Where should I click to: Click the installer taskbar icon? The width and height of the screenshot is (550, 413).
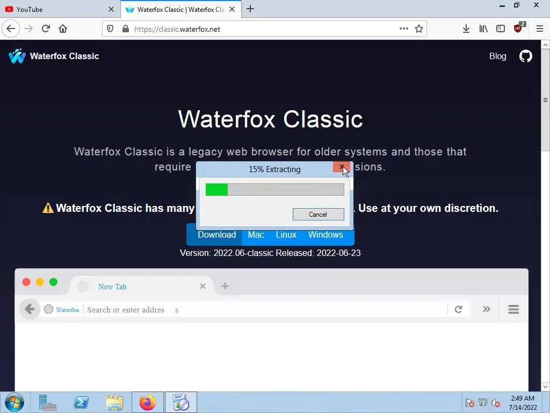(x=181, y=402)
